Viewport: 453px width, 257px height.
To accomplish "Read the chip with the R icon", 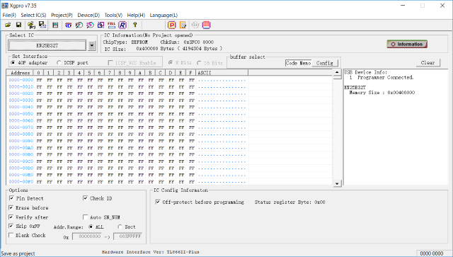I will tap(122, 25).
